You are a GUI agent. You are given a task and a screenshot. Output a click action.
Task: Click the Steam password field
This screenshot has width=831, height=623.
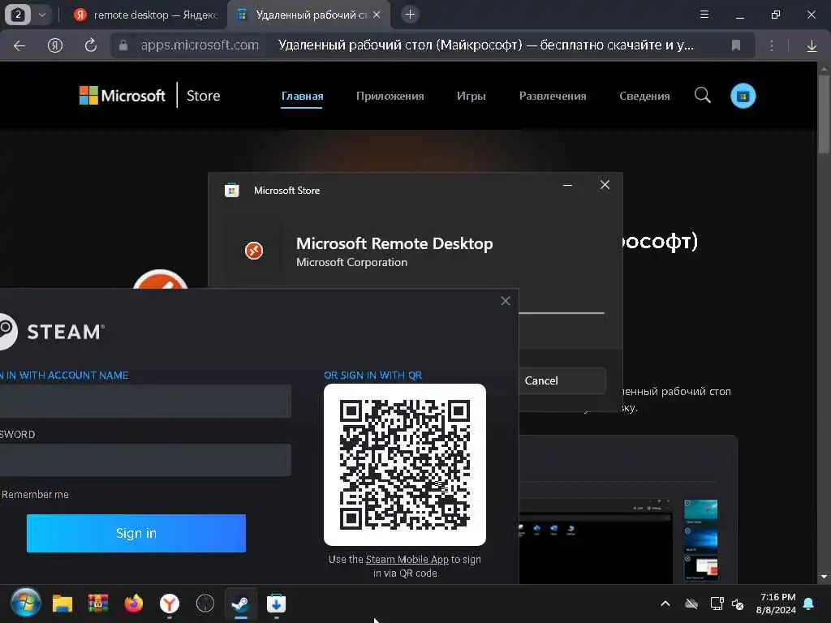(145, 460)
